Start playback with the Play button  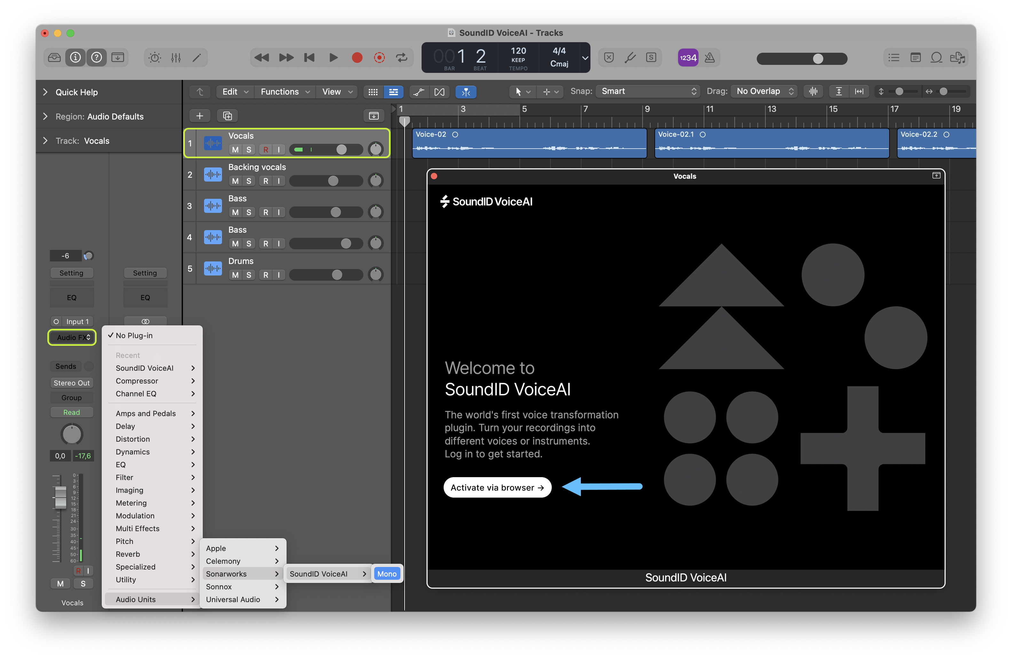point(333,57)
